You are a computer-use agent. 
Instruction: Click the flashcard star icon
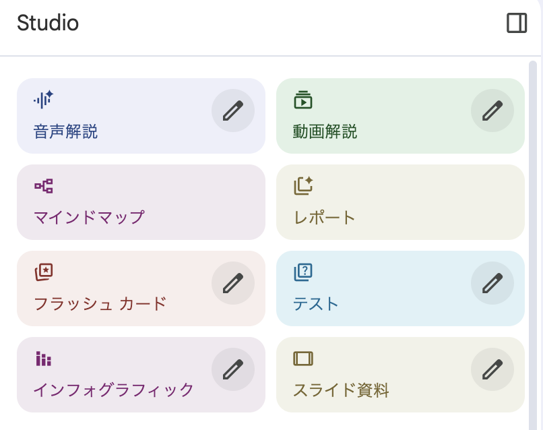pyautogui.click(x=44, y=272)
